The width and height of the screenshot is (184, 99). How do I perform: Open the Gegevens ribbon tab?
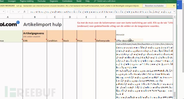point(54,1)
